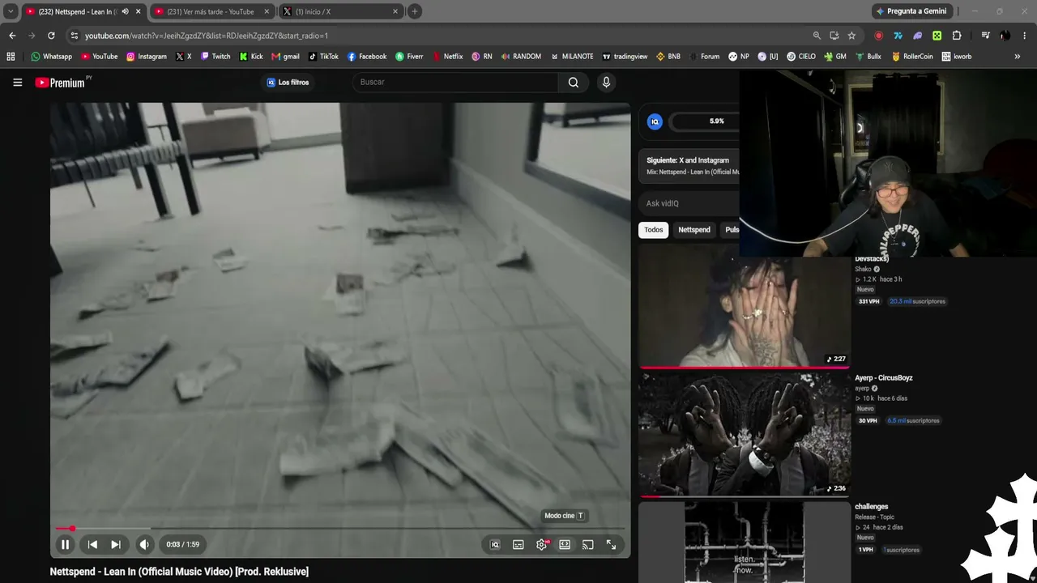Viewport: 1037px width, 583px height.
Task: Go to YouTube Premium home logo
Action: (60, 82)
